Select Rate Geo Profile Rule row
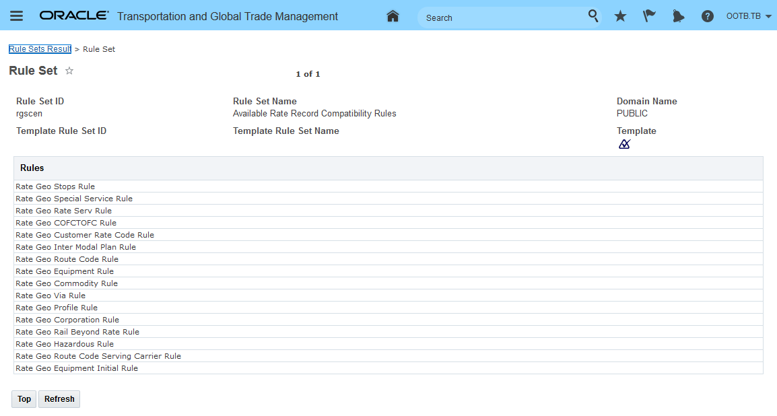 (x=388, y=308)
